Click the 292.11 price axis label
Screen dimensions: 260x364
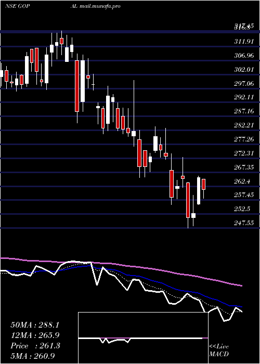point(244,98)
